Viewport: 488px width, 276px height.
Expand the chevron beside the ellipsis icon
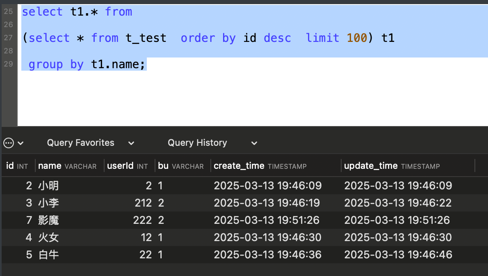click(21, 143)
